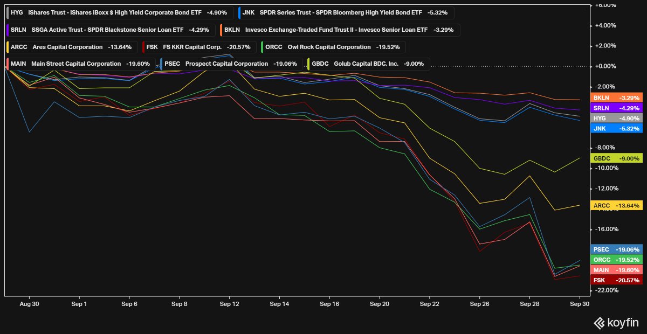Image resolution: width=647 pixels, height=334 pixels.
Task: Select the MAIN Main Street Capital legend
Action: coord(80,64)
